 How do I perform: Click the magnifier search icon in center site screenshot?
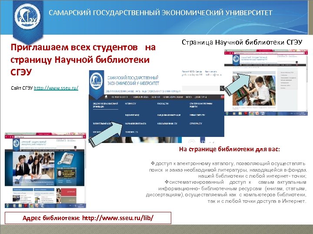222,88
